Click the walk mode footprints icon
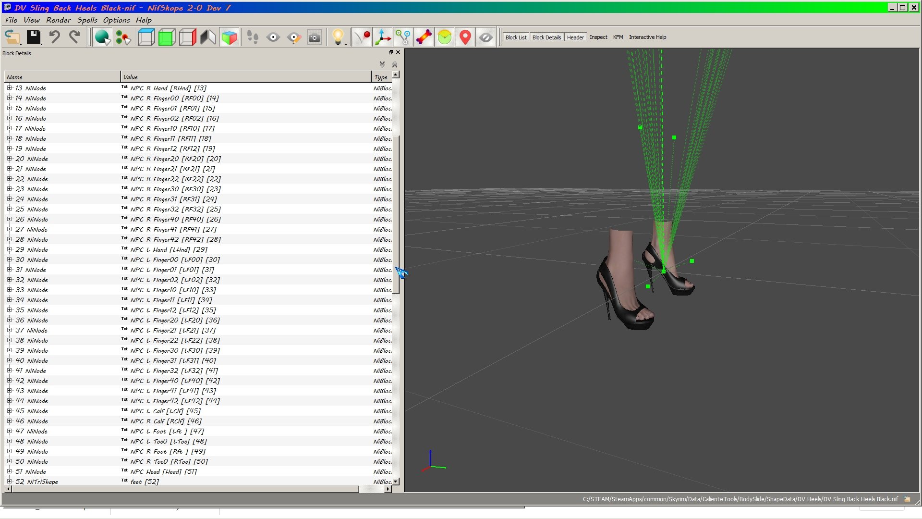 click(x=253, y=37)
